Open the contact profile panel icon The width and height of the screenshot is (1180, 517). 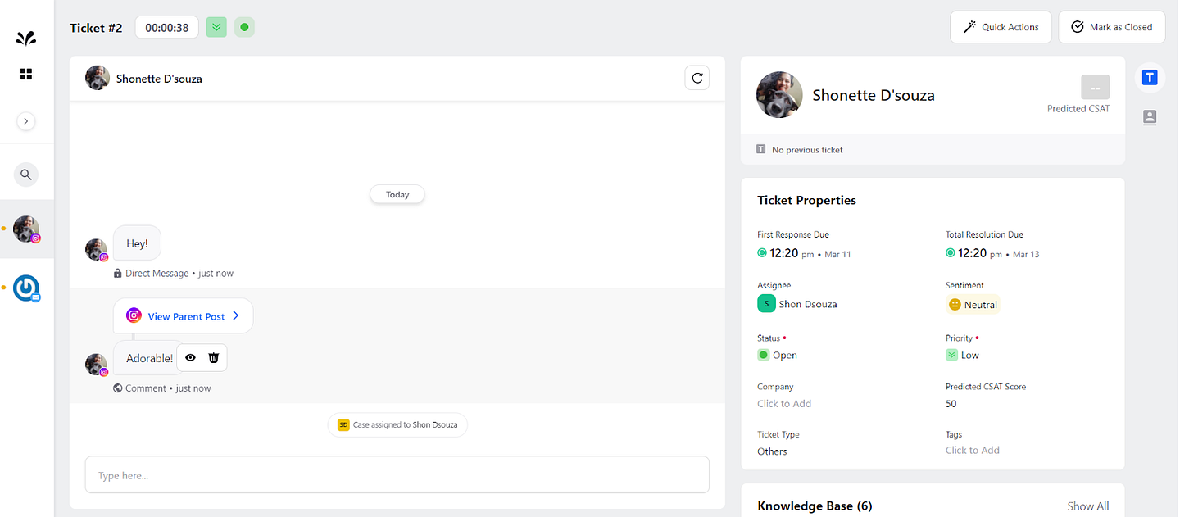click(1150, 117)
